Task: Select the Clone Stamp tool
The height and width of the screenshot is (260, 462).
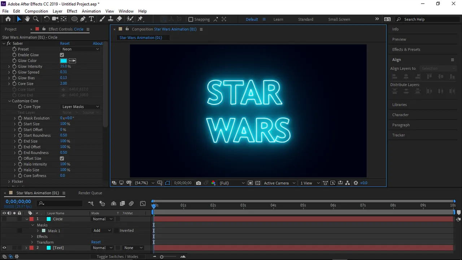Action: coord(110,19)
